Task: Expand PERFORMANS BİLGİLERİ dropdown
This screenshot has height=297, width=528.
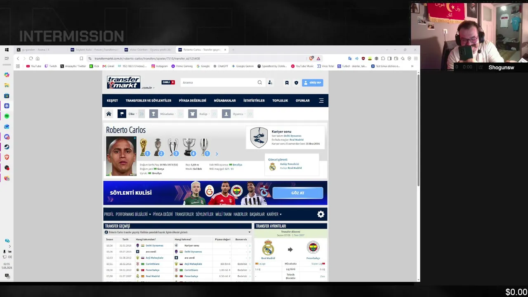Action: [x=133, y=214]
